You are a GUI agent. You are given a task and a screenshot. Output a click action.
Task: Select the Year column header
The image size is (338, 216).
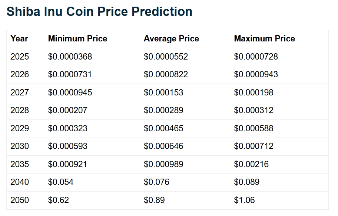pyautogui.click(x=19, y=39)
